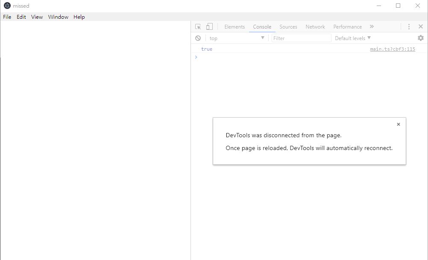Click the missed app icon in titlebar

[x=7, y=6]
